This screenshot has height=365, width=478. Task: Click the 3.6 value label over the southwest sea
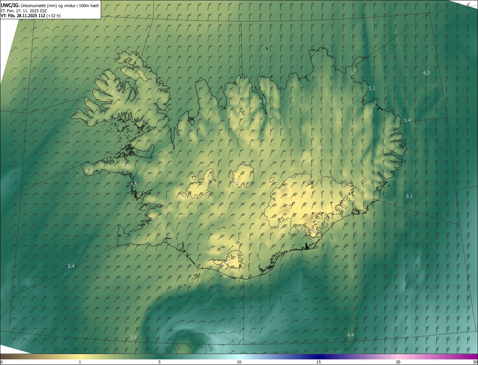tap(133, 337)
